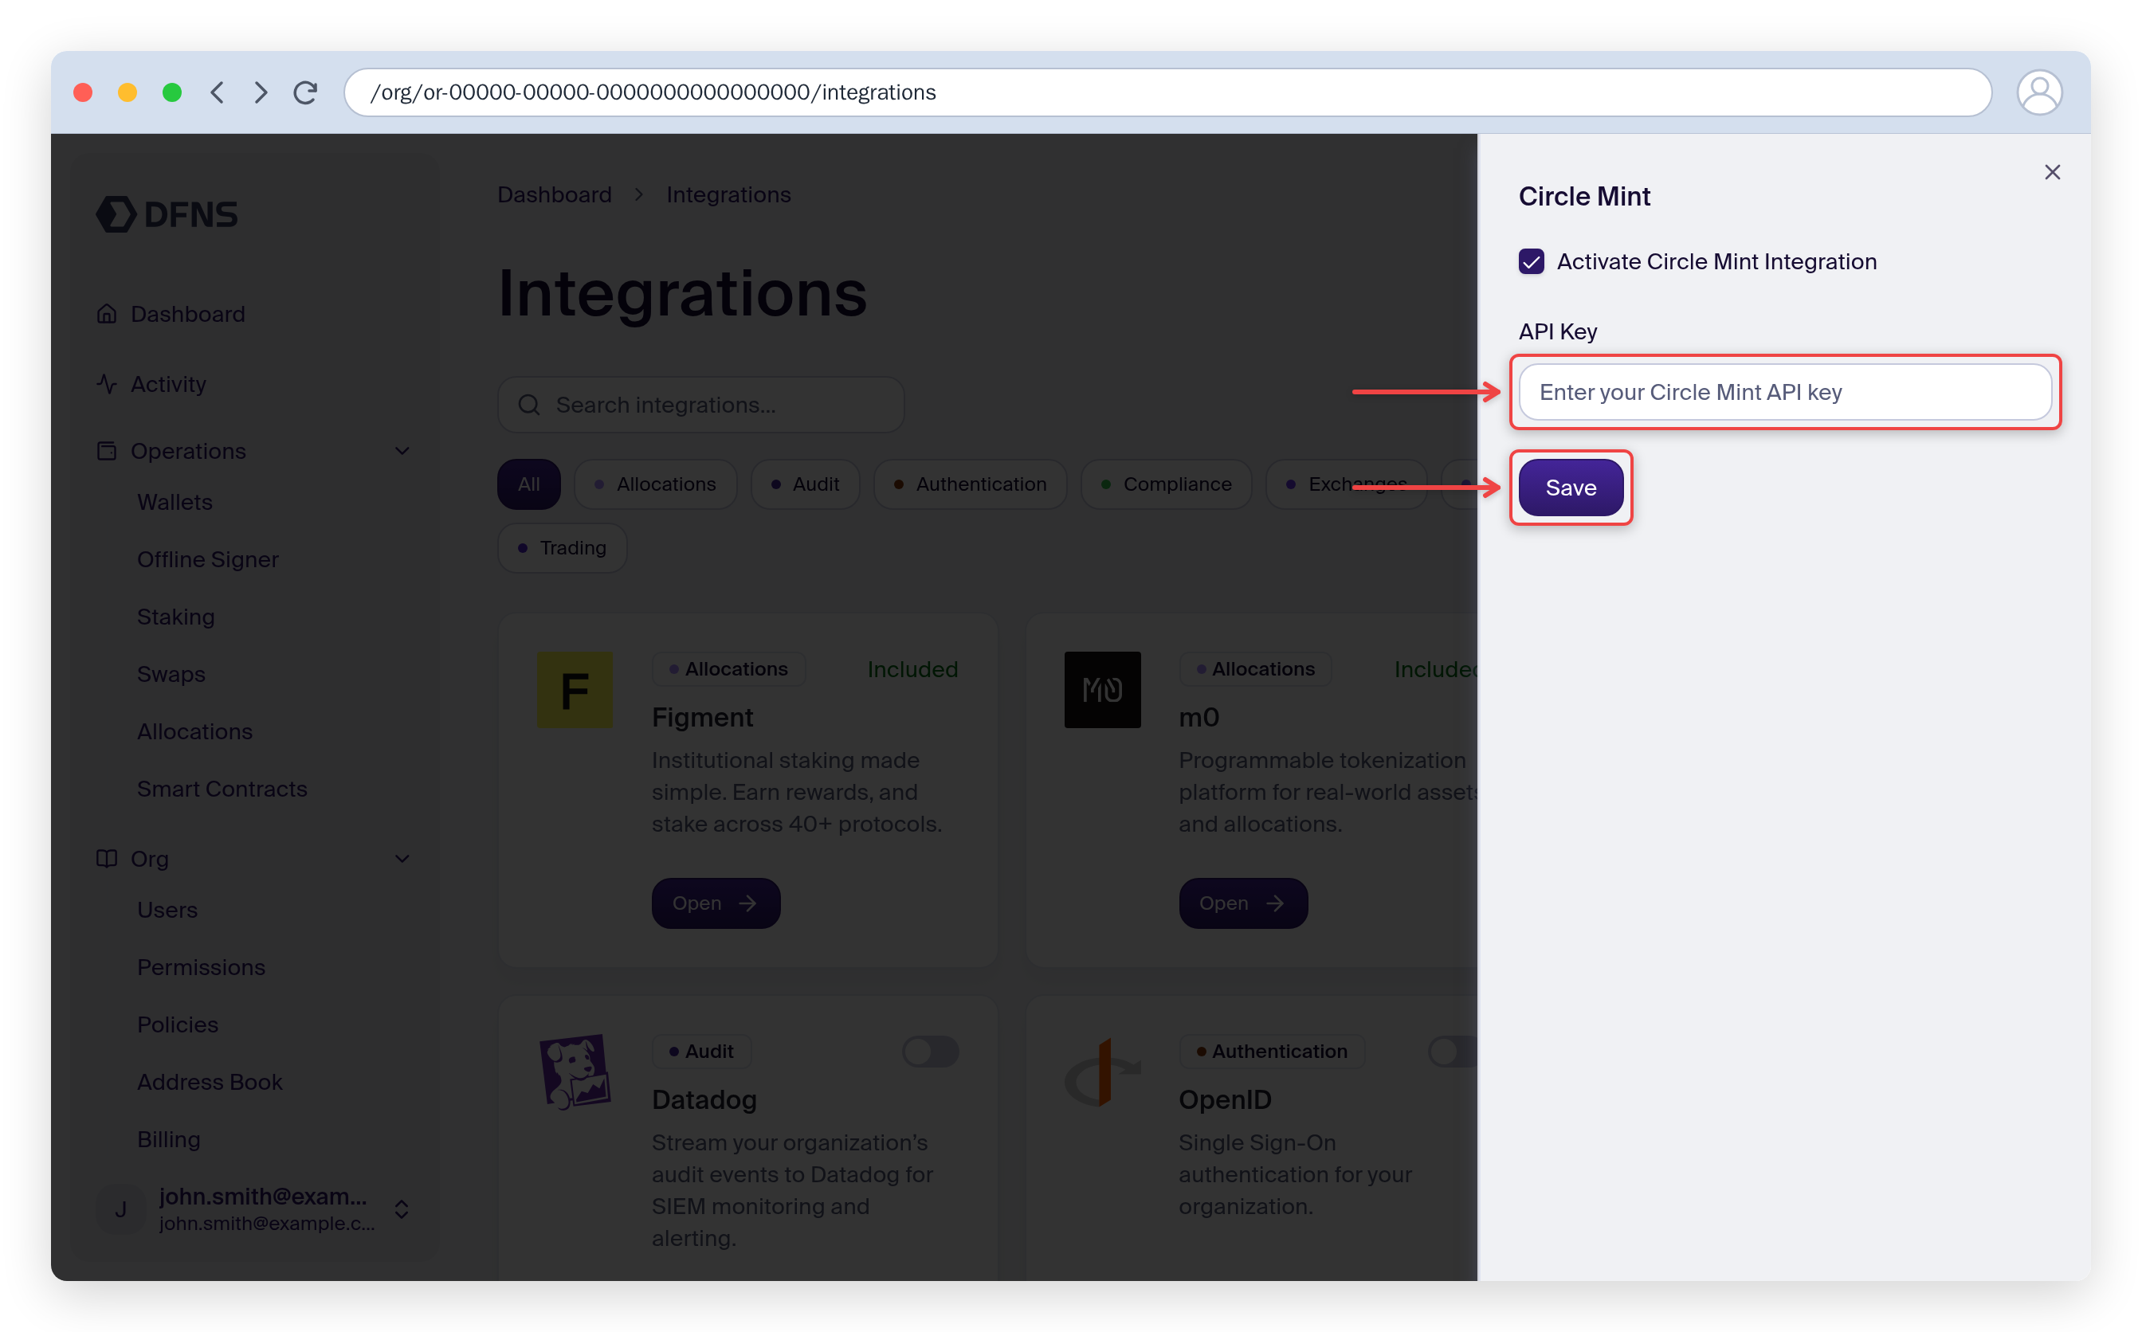The image size is (2142, 1332).
Task: Collapse the Org section chevron
Action: [x=402, y=859]
